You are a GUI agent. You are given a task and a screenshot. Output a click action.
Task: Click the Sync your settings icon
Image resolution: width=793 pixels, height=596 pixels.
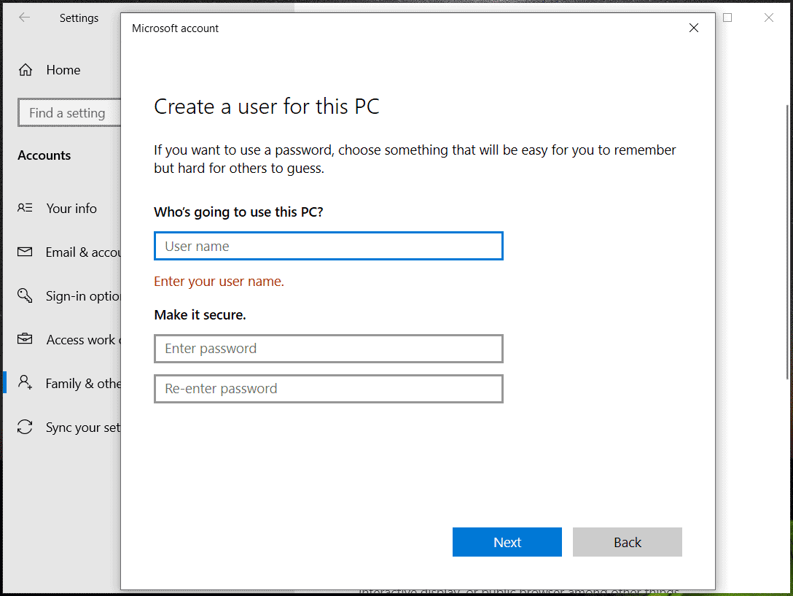pos(25,427)
